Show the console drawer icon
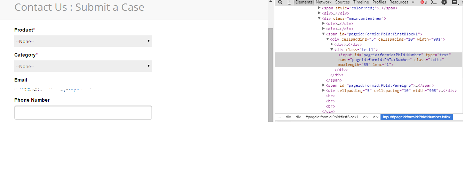This screenshot has width=463, height=195. pos(434,2)
